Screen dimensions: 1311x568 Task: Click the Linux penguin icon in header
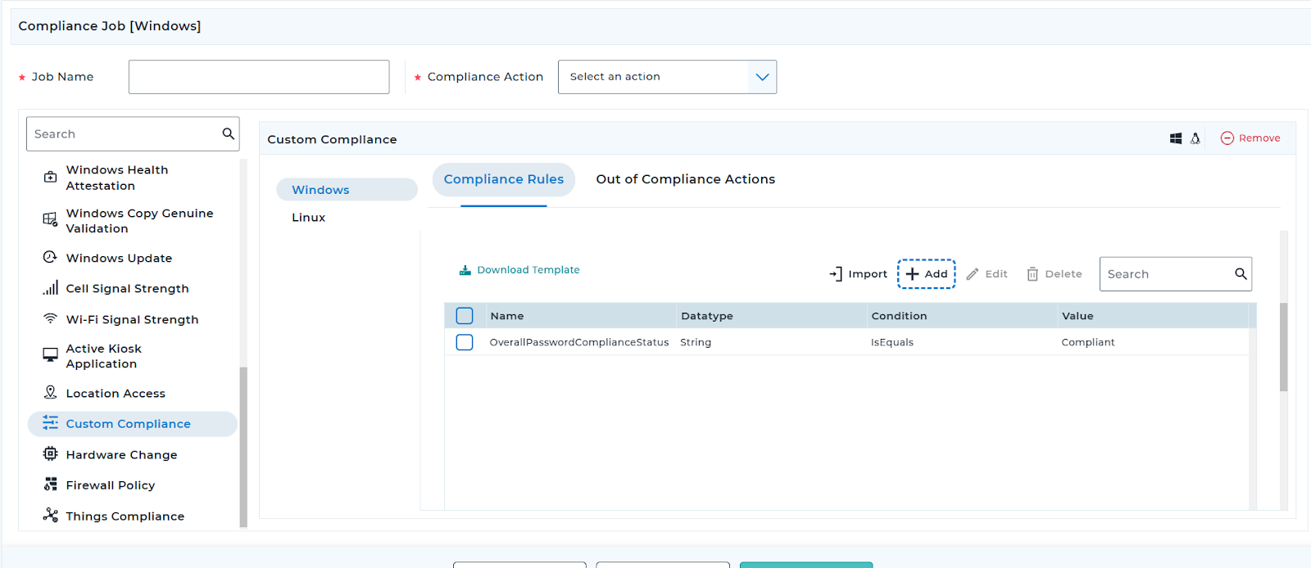click(x=1195, y=138)
